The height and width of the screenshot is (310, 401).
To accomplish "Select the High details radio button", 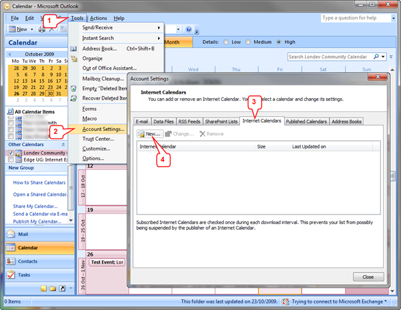I will tap(279, 42).
